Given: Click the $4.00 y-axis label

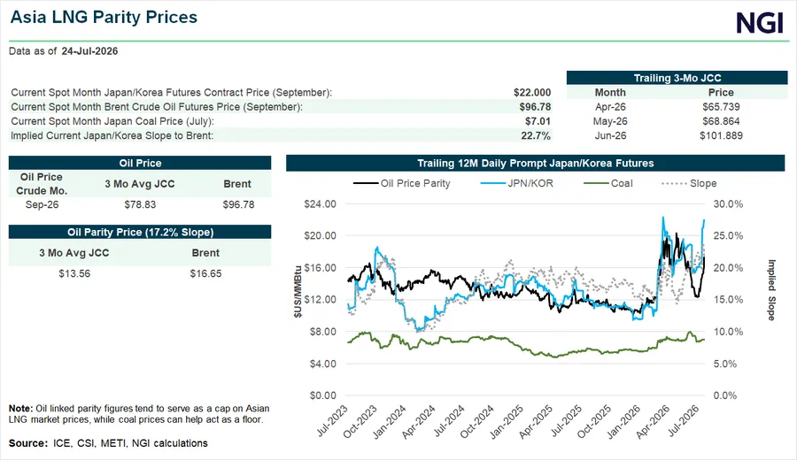Looking at the screenshot, I should click(x=322, y=364).
